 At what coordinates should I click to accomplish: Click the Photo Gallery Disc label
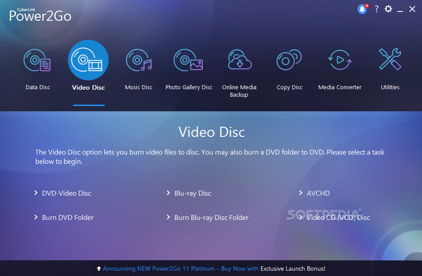189,87
